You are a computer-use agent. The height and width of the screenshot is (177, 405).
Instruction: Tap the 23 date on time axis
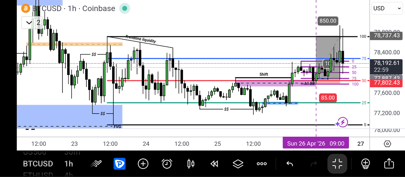point(75,144)
